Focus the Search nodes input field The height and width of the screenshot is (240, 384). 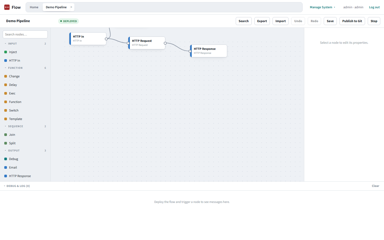click(25, 34)
